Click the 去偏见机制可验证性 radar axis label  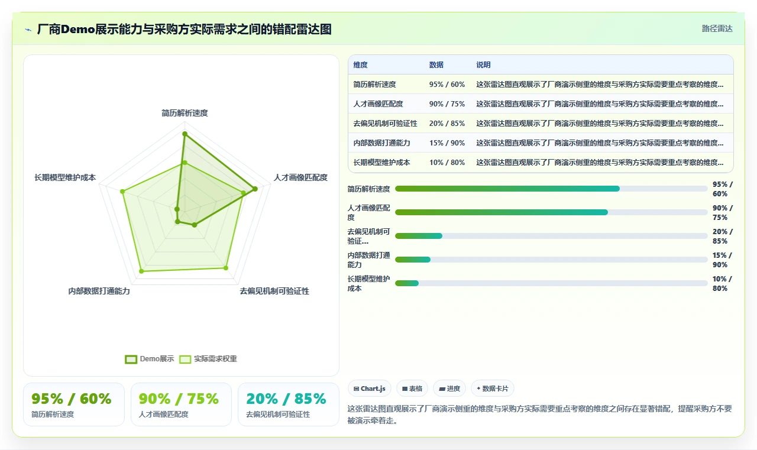(x=274, y=291)
